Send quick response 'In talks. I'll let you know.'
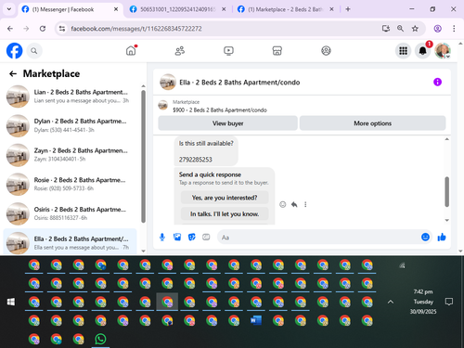The image size is (464, 348). [x=225, y=214]
